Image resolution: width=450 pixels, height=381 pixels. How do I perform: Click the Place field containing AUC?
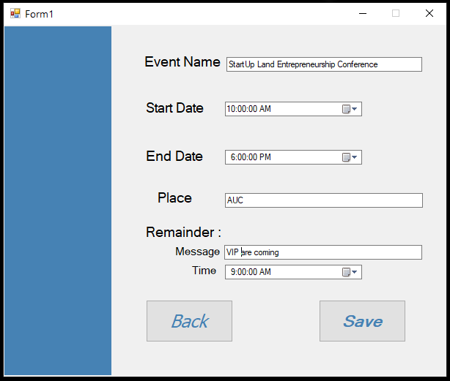coord(324,200)
